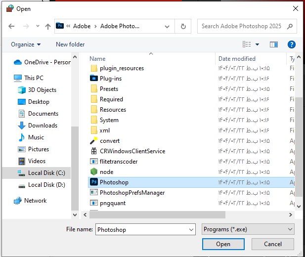
Task: Select OneDrive - Personal in navigation pane
Action: [x=42, y=62]
